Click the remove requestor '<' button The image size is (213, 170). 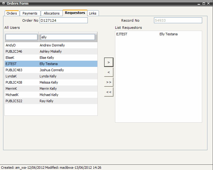click(x=109, y=72)
